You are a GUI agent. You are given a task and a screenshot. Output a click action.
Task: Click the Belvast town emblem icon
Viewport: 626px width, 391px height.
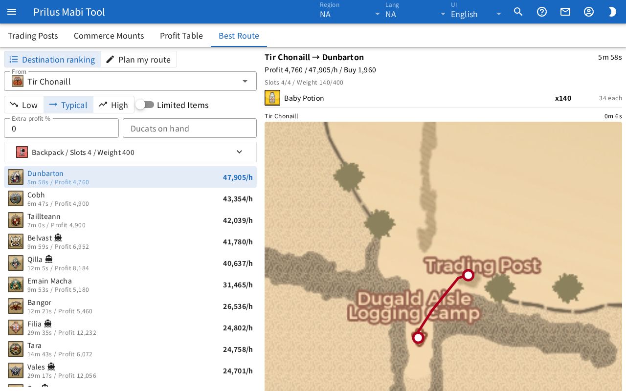pos(16,241)
